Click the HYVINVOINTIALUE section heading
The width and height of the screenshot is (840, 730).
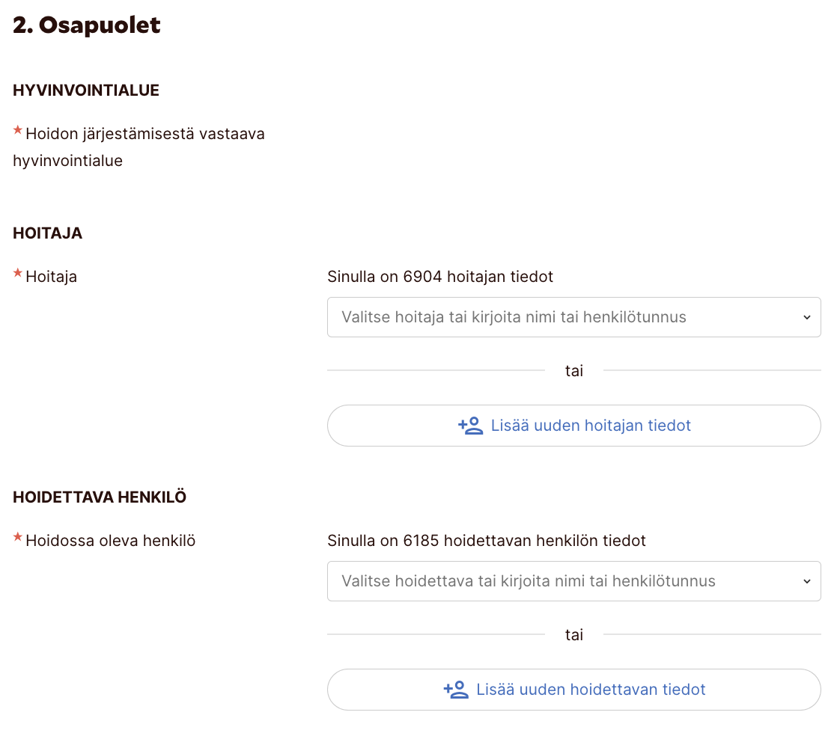(86, 91)
